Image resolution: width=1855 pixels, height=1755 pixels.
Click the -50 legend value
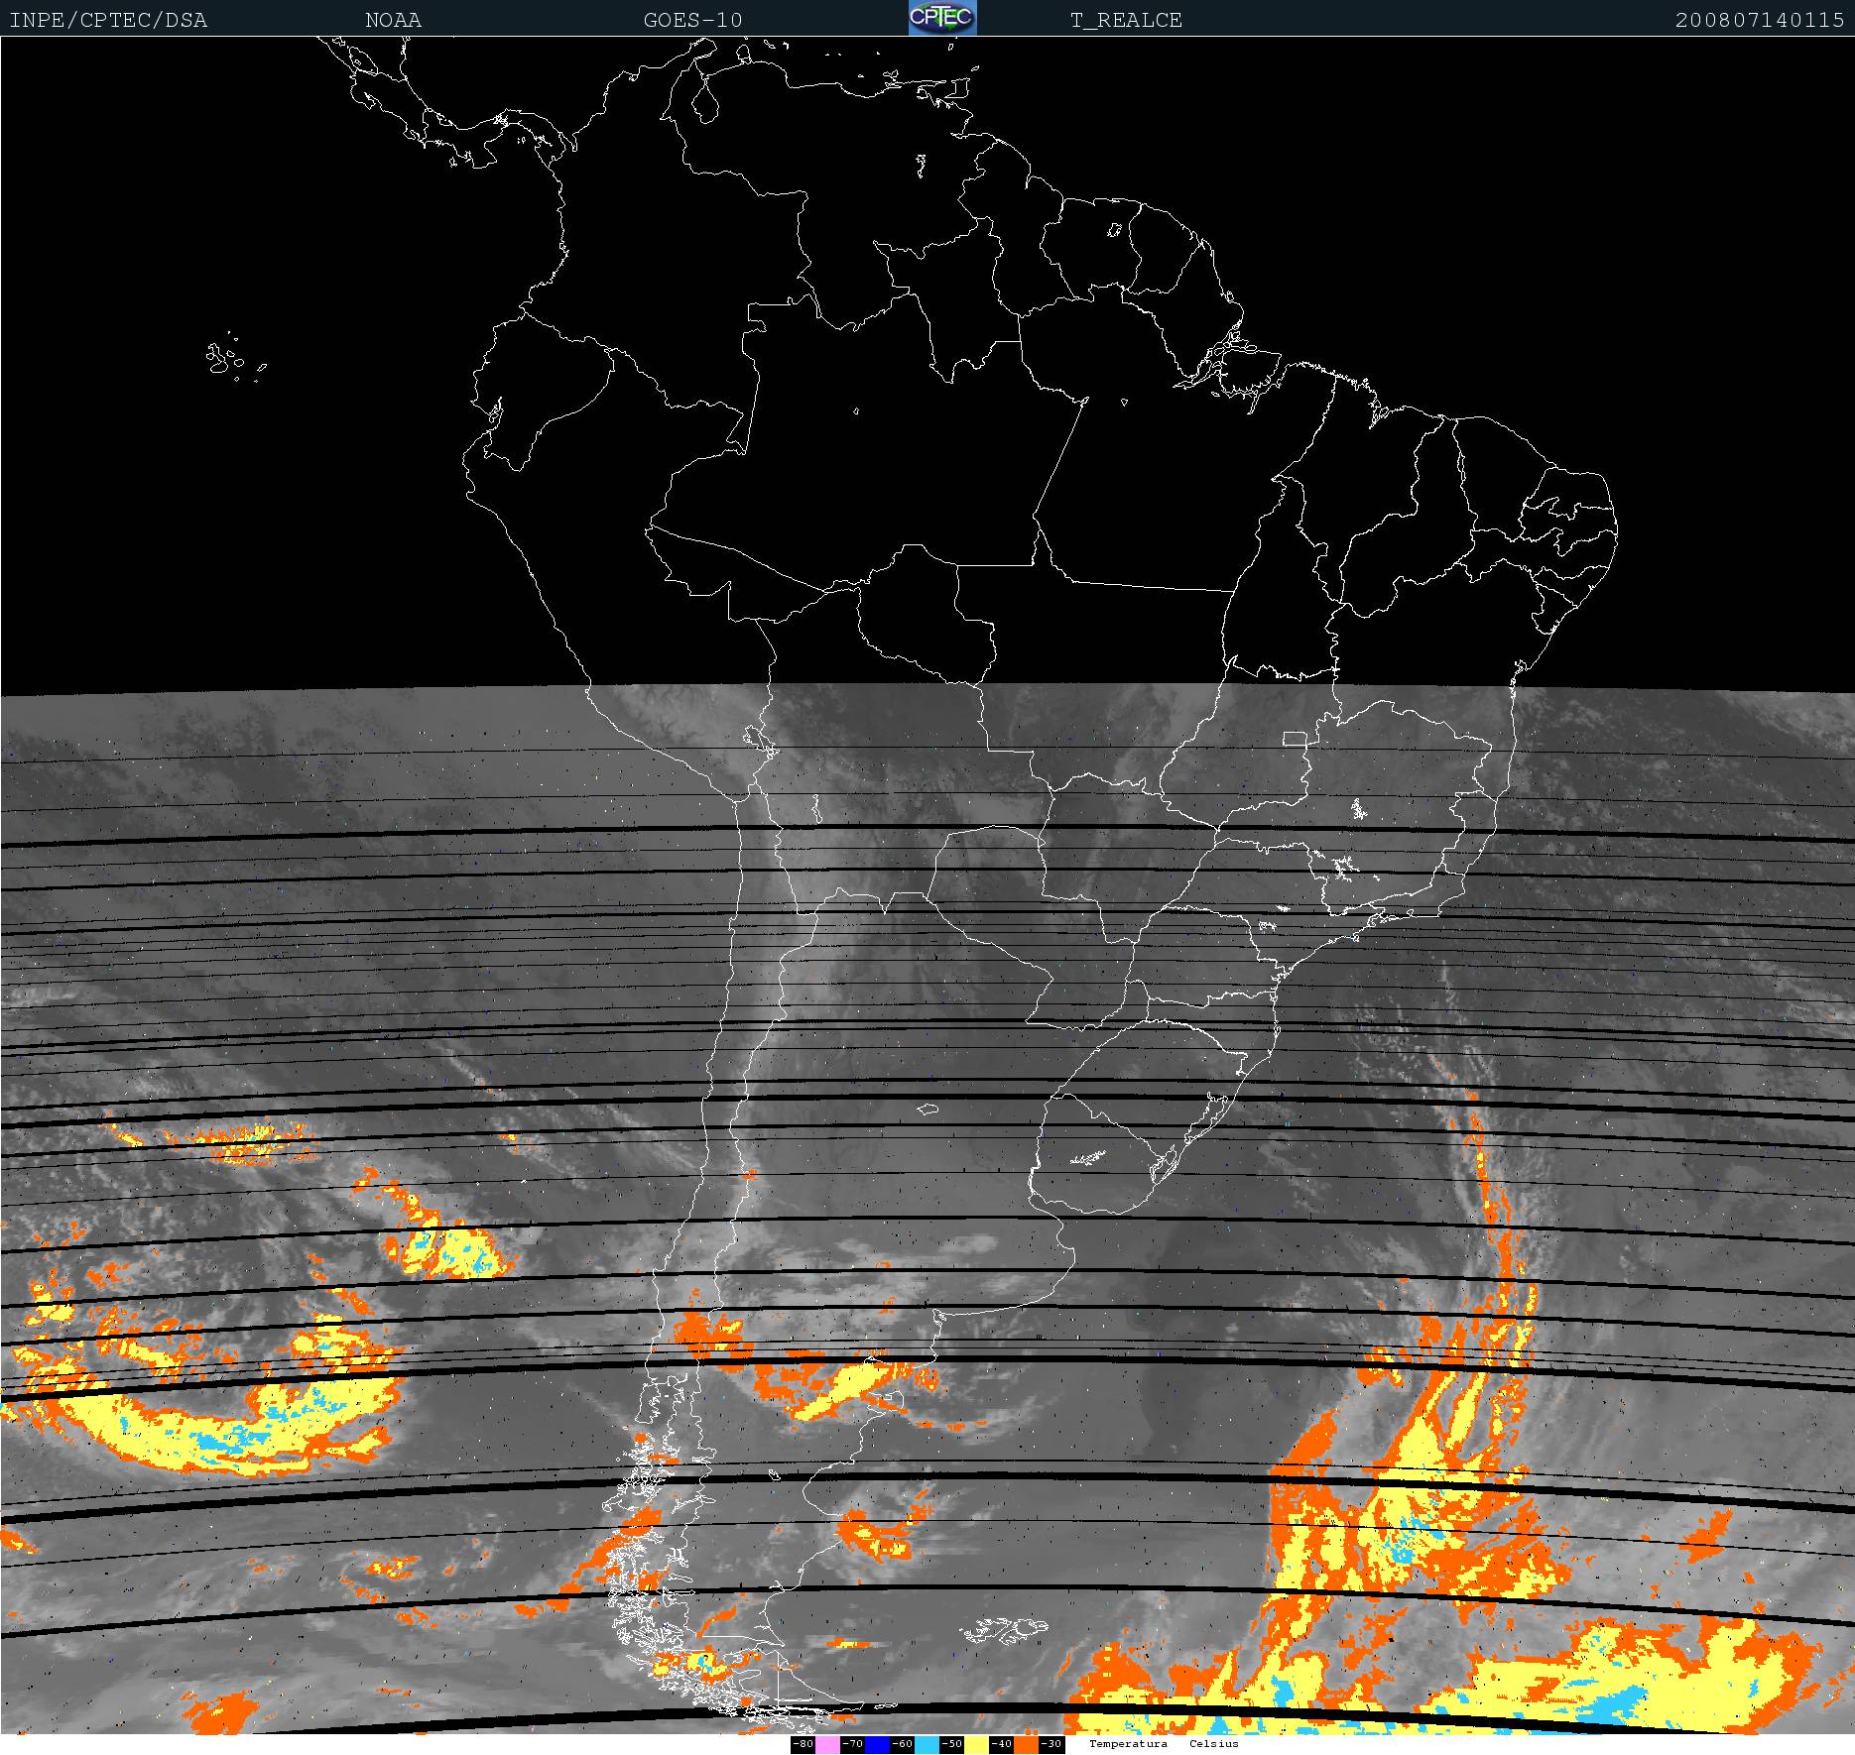point(951,1744)
